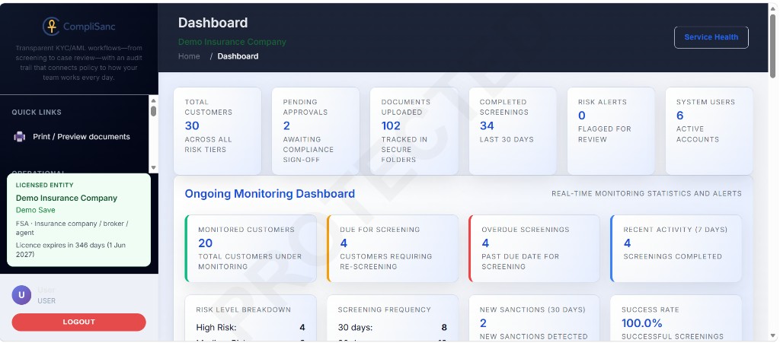Image resolution: width=780 pixels, height=343 pixels.
Task: Click the red Logout button
Action: click(78, 322)
